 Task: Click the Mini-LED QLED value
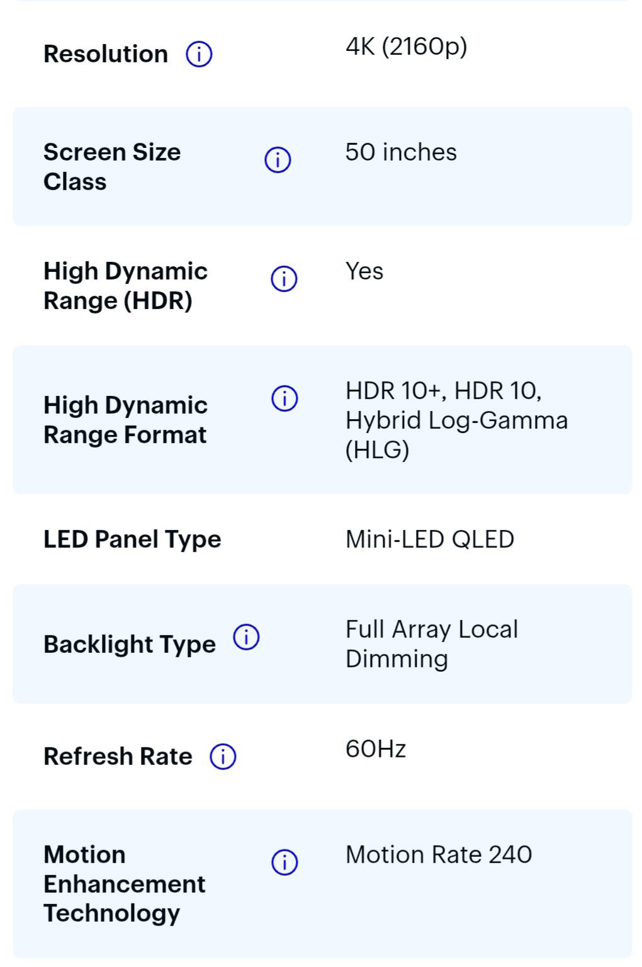(430, 540)
